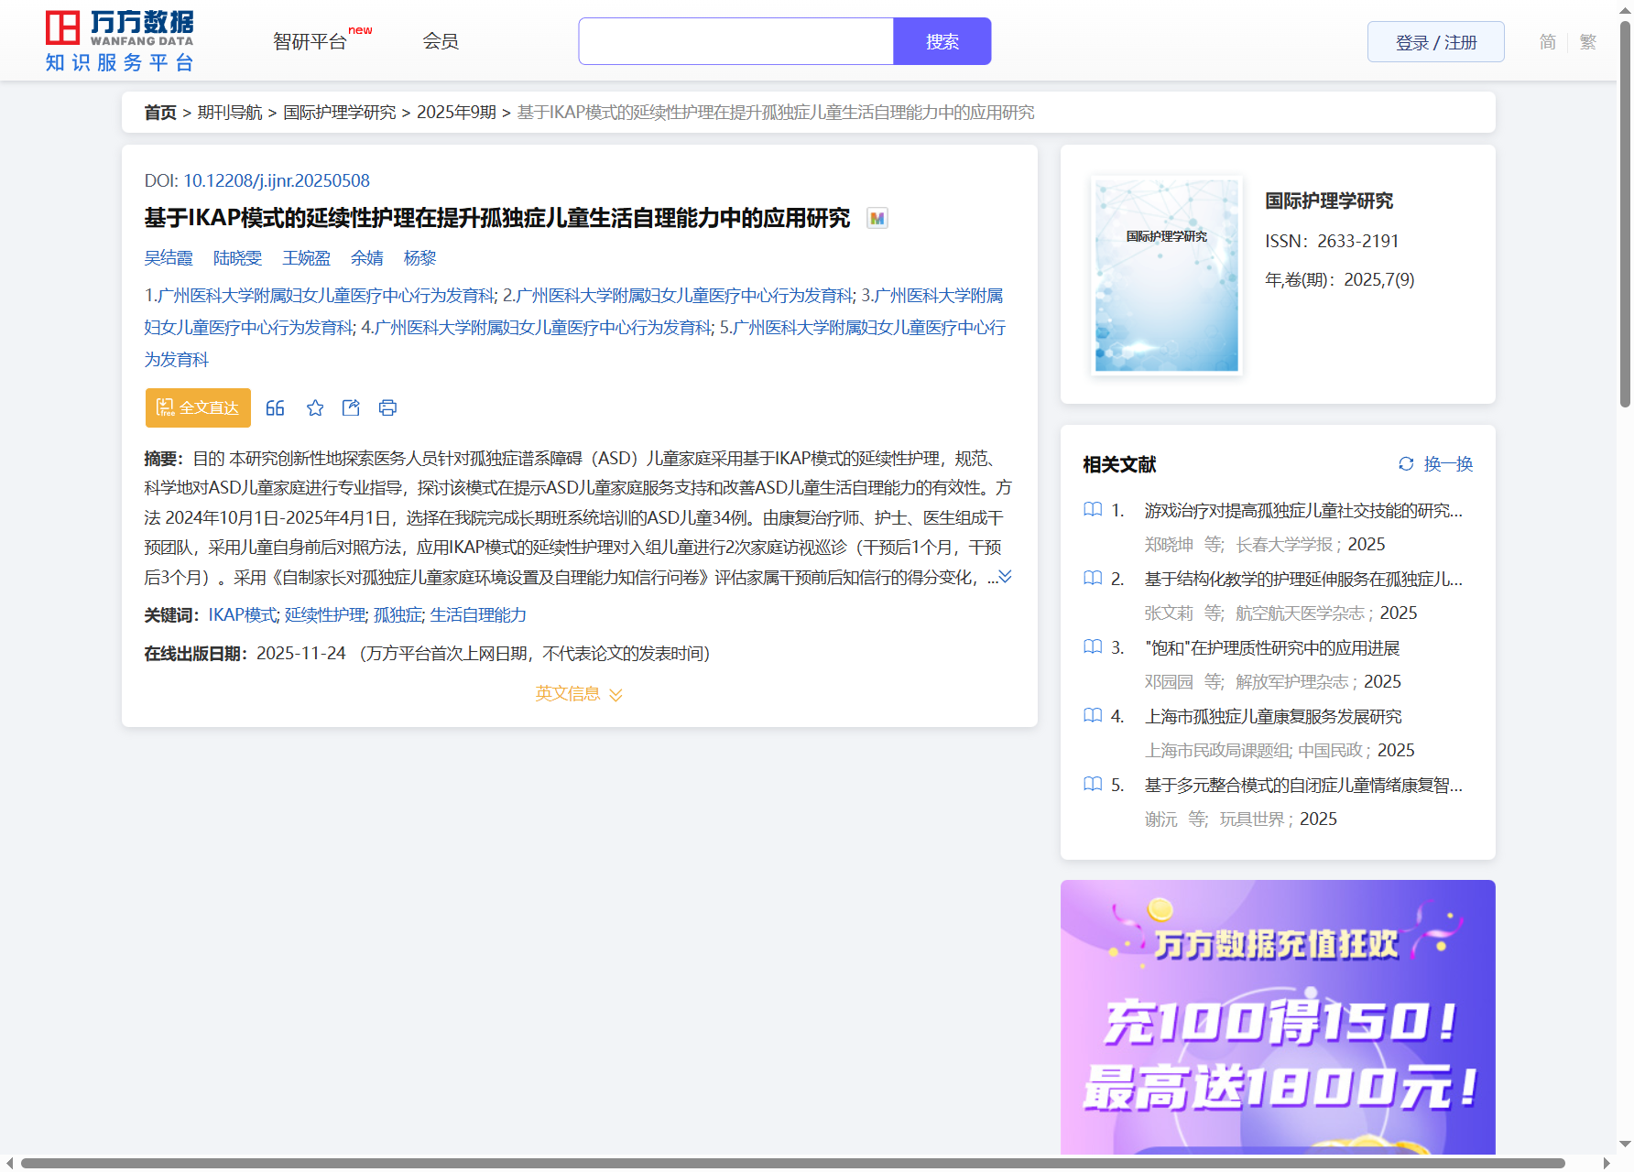Click the star favorite icon
1634x1172 pixels.
(315, 408)
